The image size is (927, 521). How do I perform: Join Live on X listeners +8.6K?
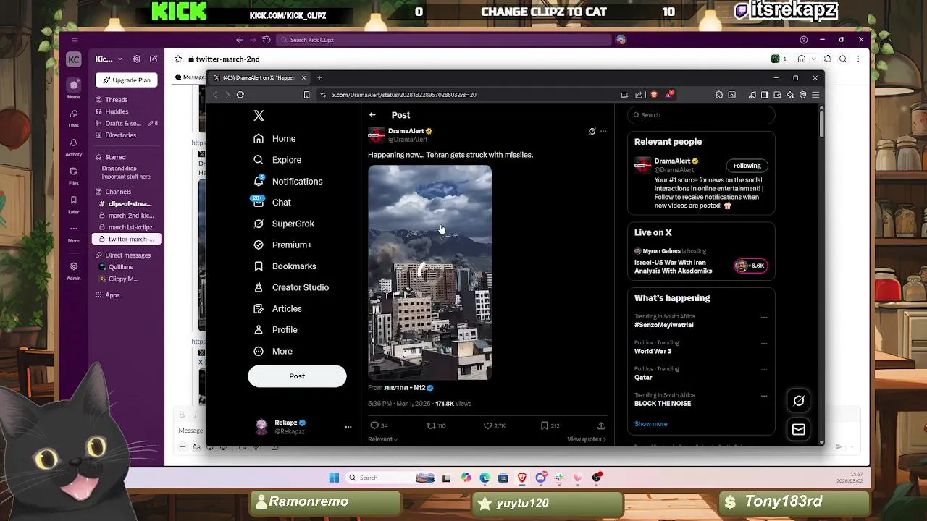(x=751, y=266)
